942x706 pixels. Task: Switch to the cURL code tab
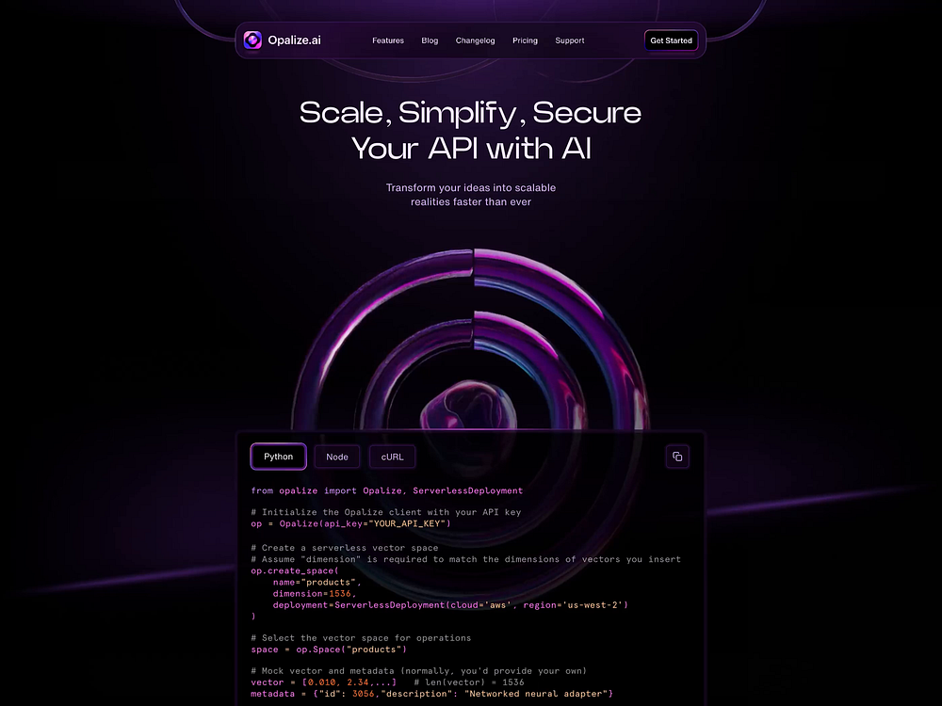[x=392, y=457]
